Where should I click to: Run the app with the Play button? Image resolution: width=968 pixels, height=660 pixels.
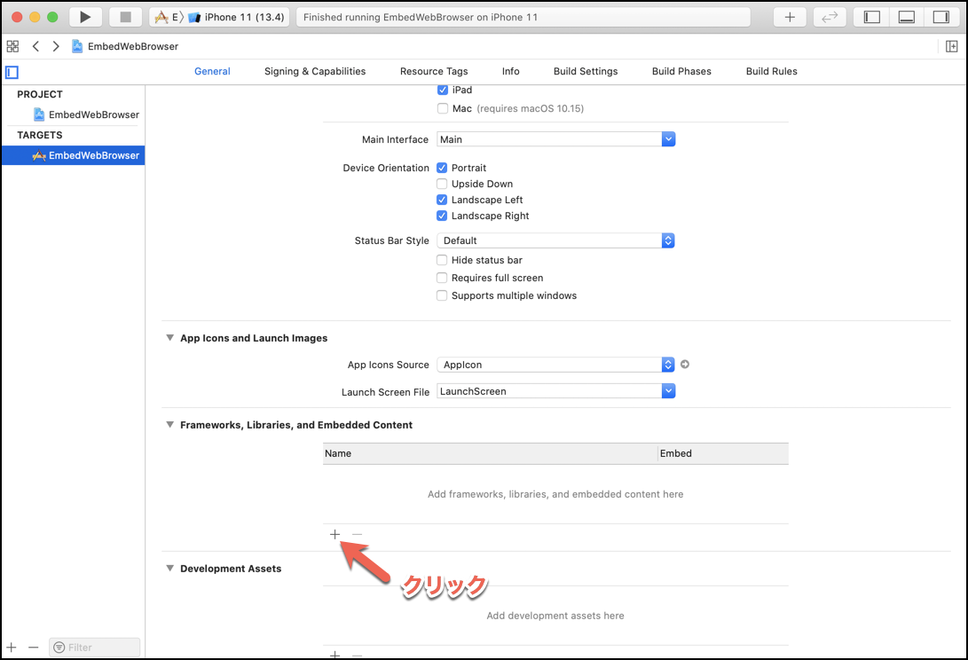(85, 17)
